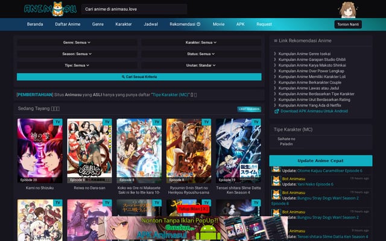Open Kumpulan Anime Memiliki Karakter Loli link
Screen dimensions: 386x241
point(312,77)
